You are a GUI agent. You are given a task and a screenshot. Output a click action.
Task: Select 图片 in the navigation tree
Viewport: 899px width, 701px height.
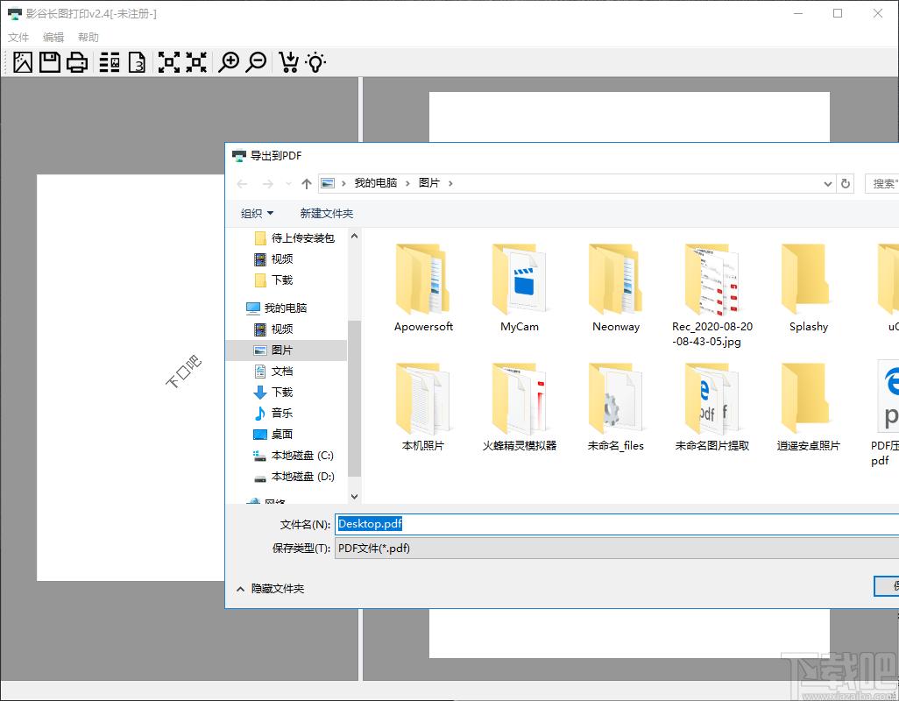tap(287, 350)
